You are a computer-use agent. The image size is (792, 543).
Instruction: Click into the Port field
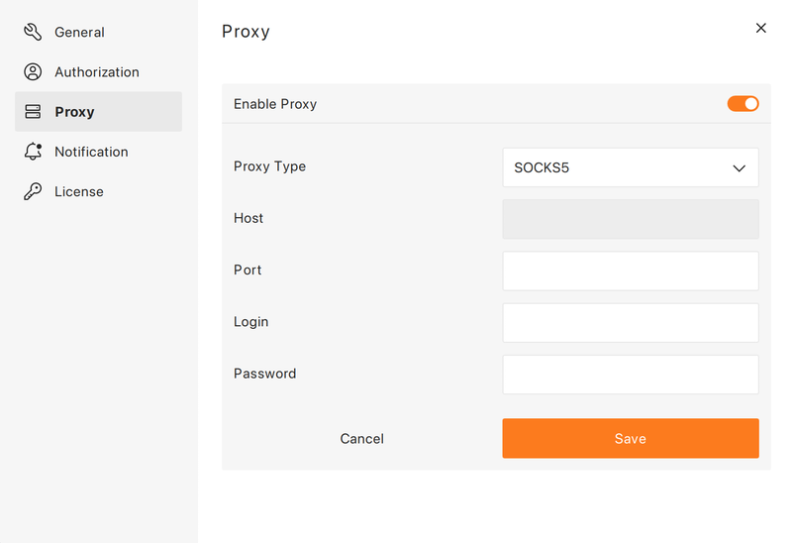coord(631,271)
